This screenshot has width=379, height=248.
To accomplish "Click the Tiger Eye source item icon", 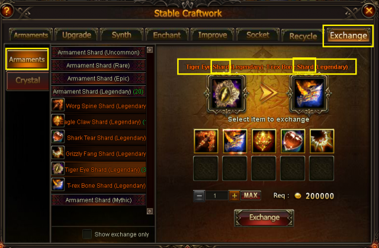I will point(226,94).
